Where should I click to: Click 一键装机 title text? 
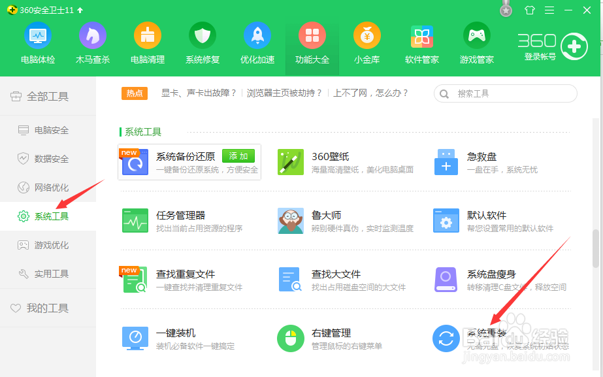point(175,333)
